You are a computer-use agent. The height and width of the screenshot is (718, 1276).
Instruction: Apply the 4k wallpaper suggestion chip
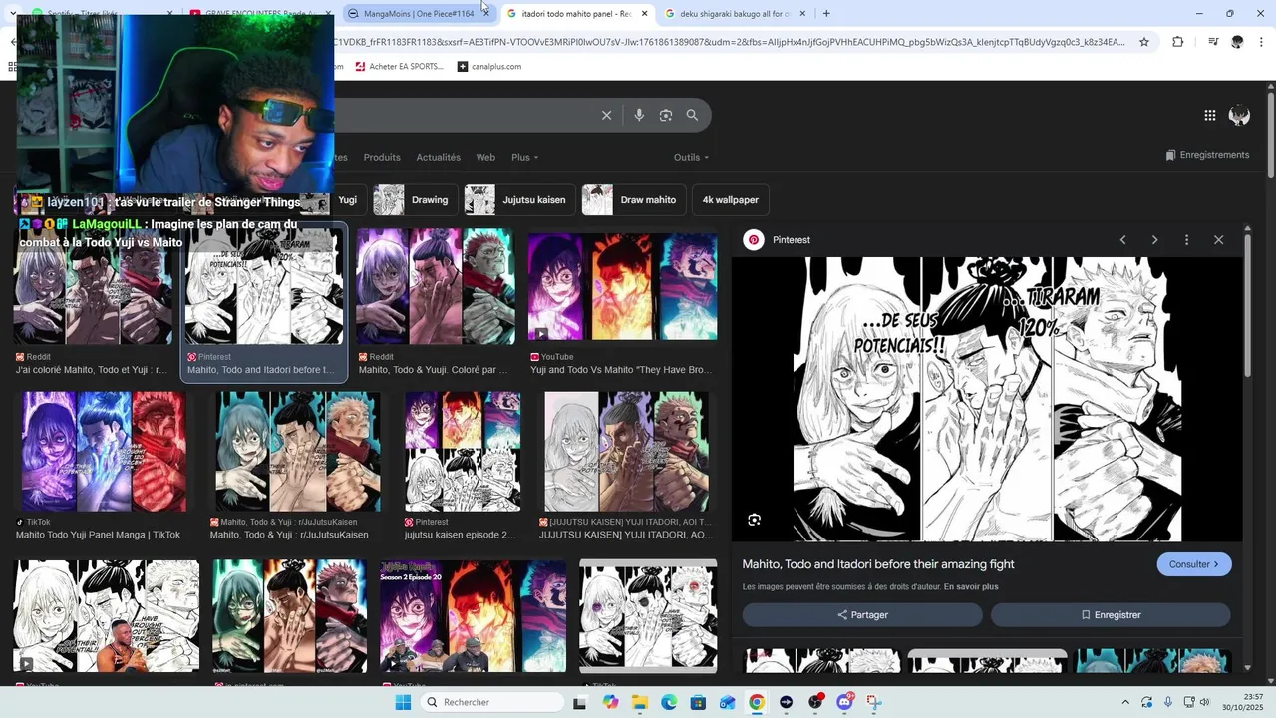(731, 200)
